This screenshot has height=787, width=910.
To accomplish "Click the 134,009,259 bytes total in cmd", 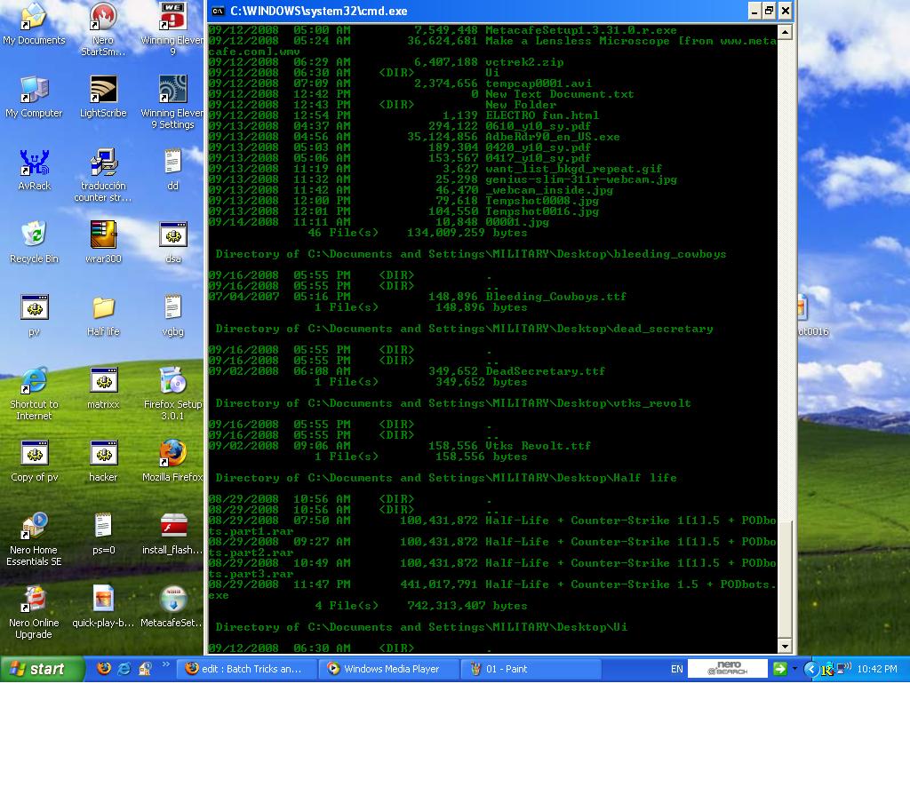I will click(x=467, y=233).
